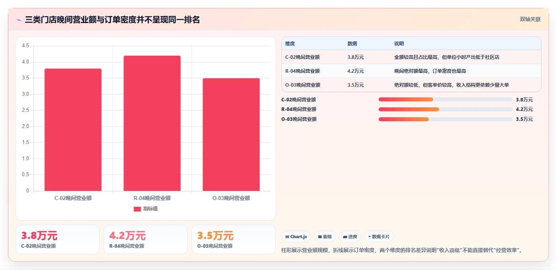557x270 pixels.
Task: Click x-axis label C-02晚间营业额
Action: click(73, 198)
